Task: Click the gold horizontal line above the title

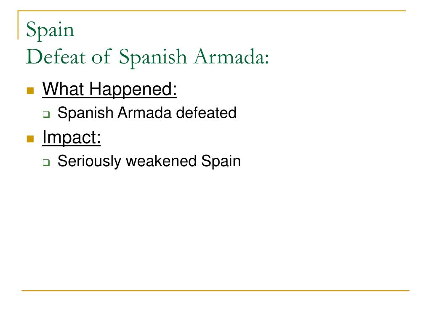Action: [x=212, y=11]
